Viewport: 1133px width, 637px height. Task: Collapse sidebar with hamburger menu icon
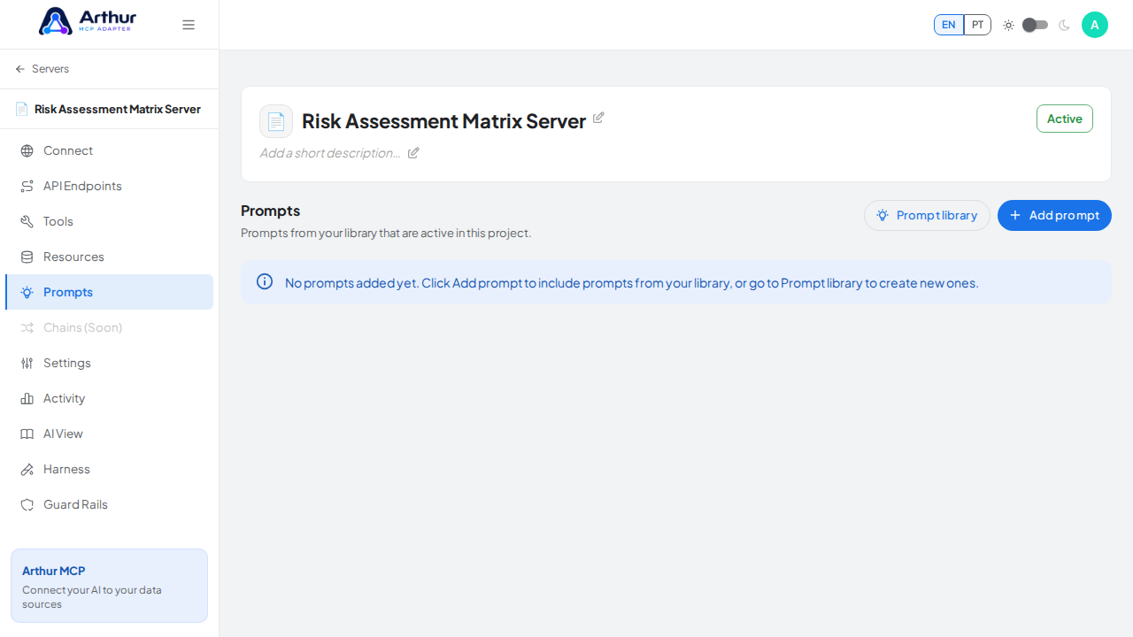click(189, 25)
